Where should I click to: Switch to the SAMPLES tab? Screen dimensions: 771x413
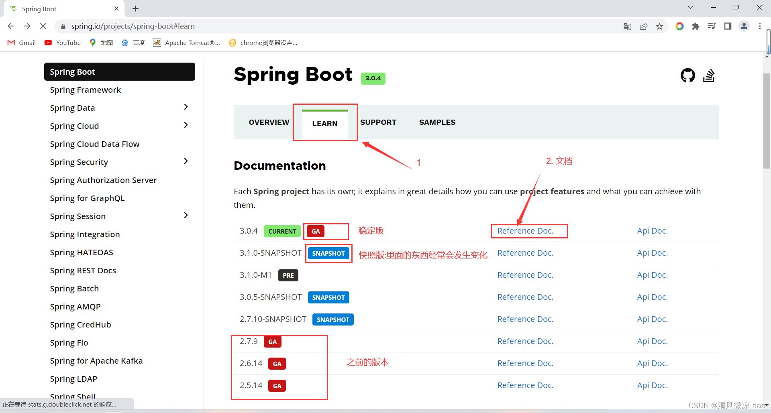(437, 122)
